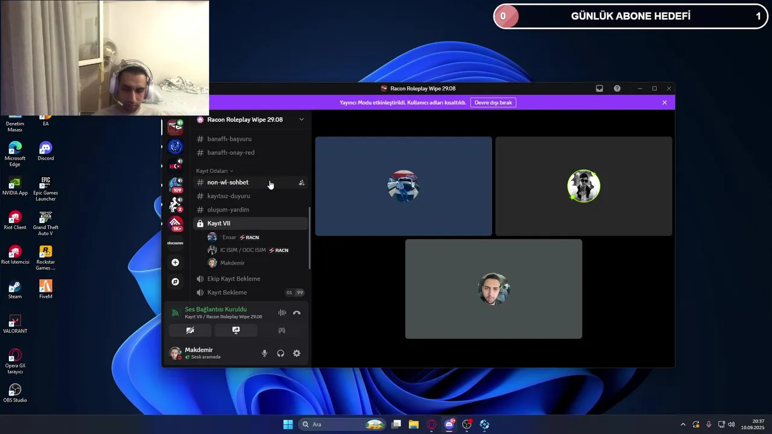Open oluşum-yardim channel
Screen dimensions: 772x434
(250, 210)
